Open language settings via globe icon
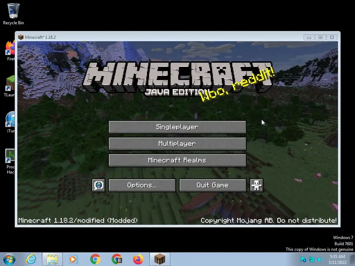The height and width of the screenshot is (266, 355). (98, 185)
